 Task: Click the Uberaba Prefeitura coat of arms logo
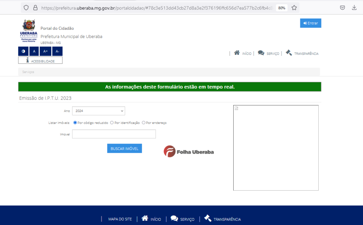[x=29, y=31]
